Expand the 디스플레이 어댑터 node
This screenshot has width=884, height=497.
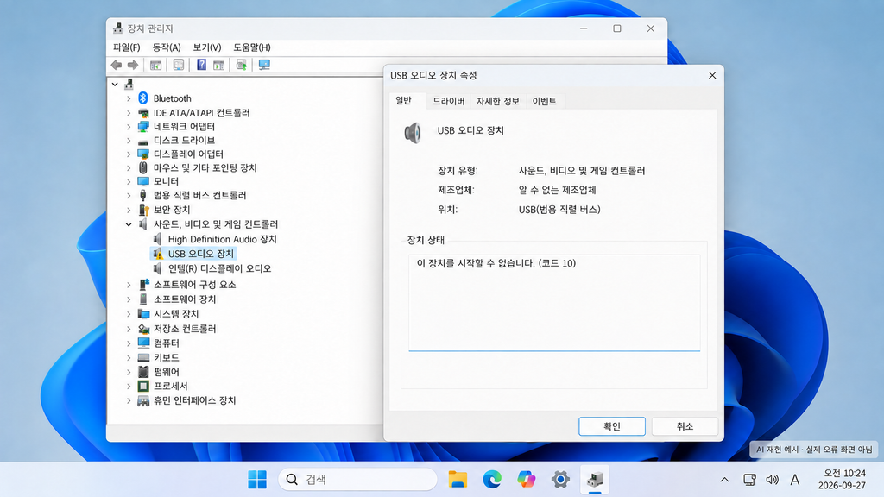[129, 154]
